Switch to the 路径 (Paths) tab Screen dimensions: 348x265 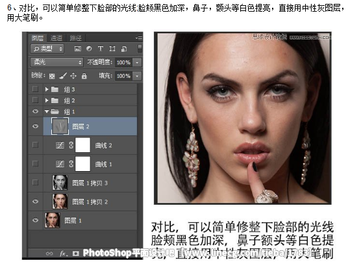[x=75, y=38]
